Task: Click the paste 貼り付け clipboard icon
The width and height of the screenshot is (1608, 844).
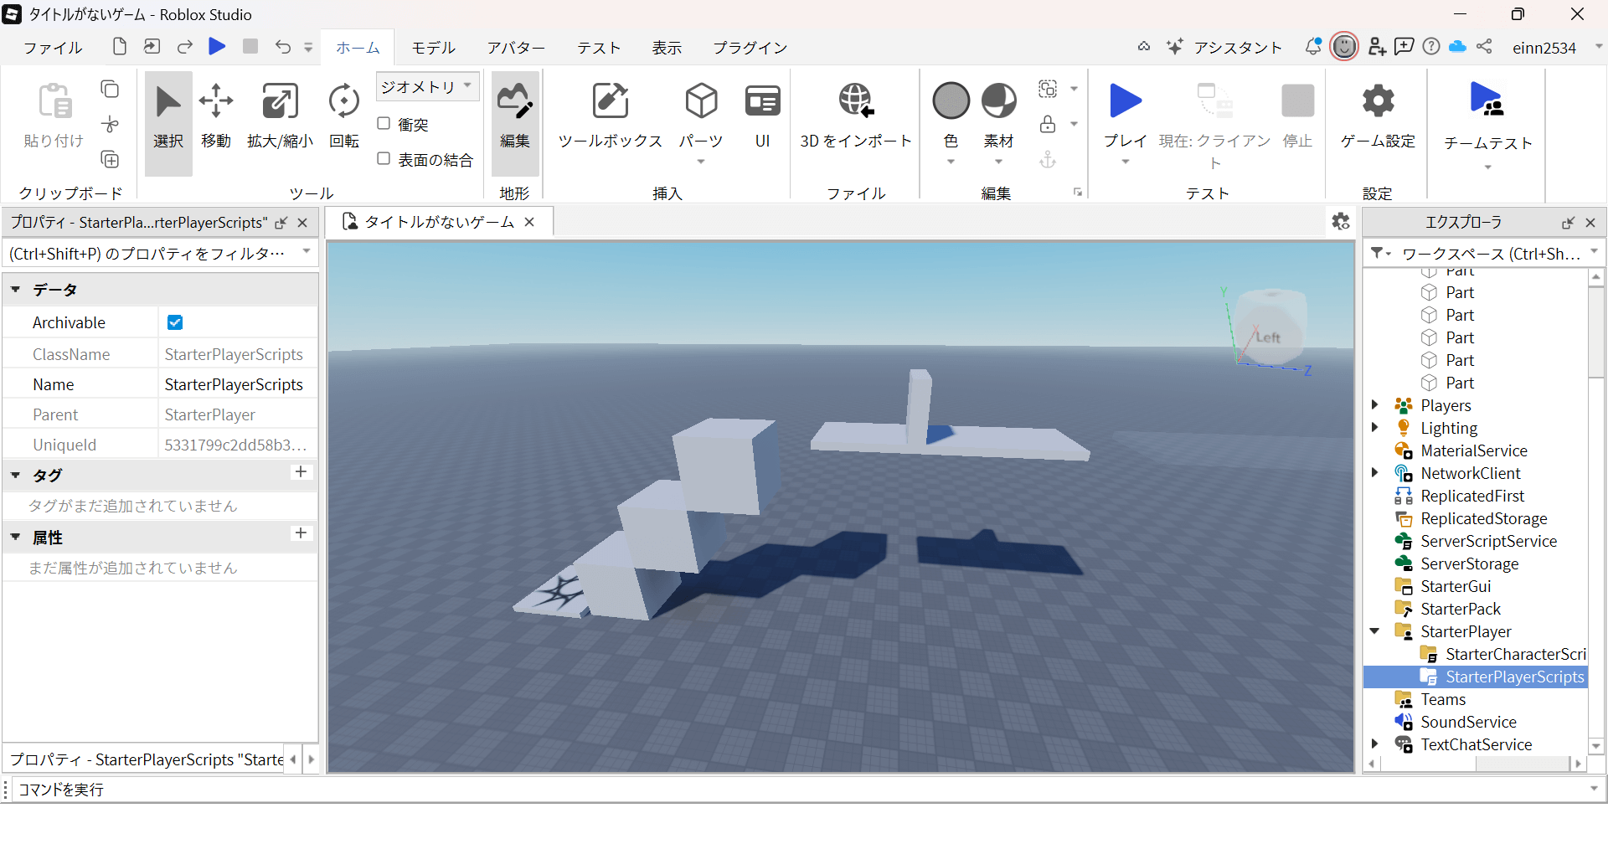Action: tap(55, 101)
